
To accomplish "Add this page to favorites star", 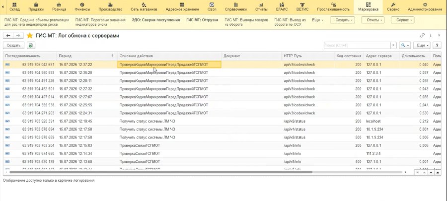I will 30,36.
